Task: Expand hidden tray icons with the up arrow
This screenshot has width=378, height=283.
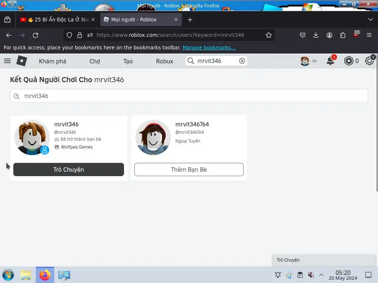Action: click(x=322, y=275)
